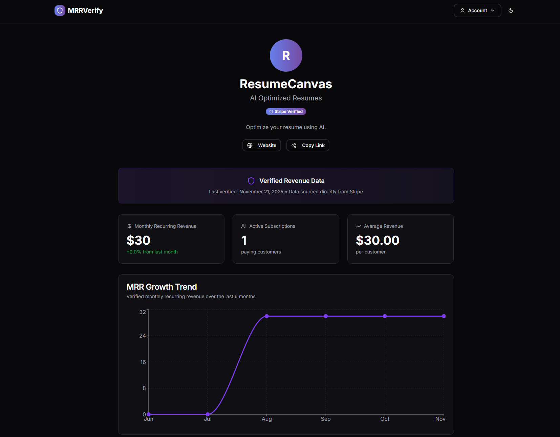Screen dimensions: 560x437
Task: Select the chart x-axis label Aug
Action: click(x=267, y=419)
